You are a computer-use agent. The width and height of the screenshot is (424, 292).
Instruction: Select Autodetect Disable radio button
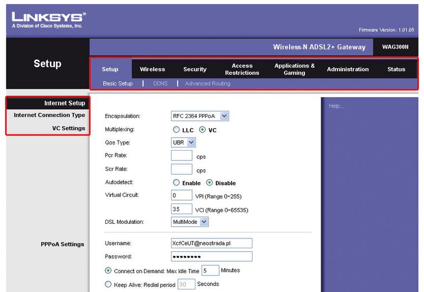pos(209,183)
